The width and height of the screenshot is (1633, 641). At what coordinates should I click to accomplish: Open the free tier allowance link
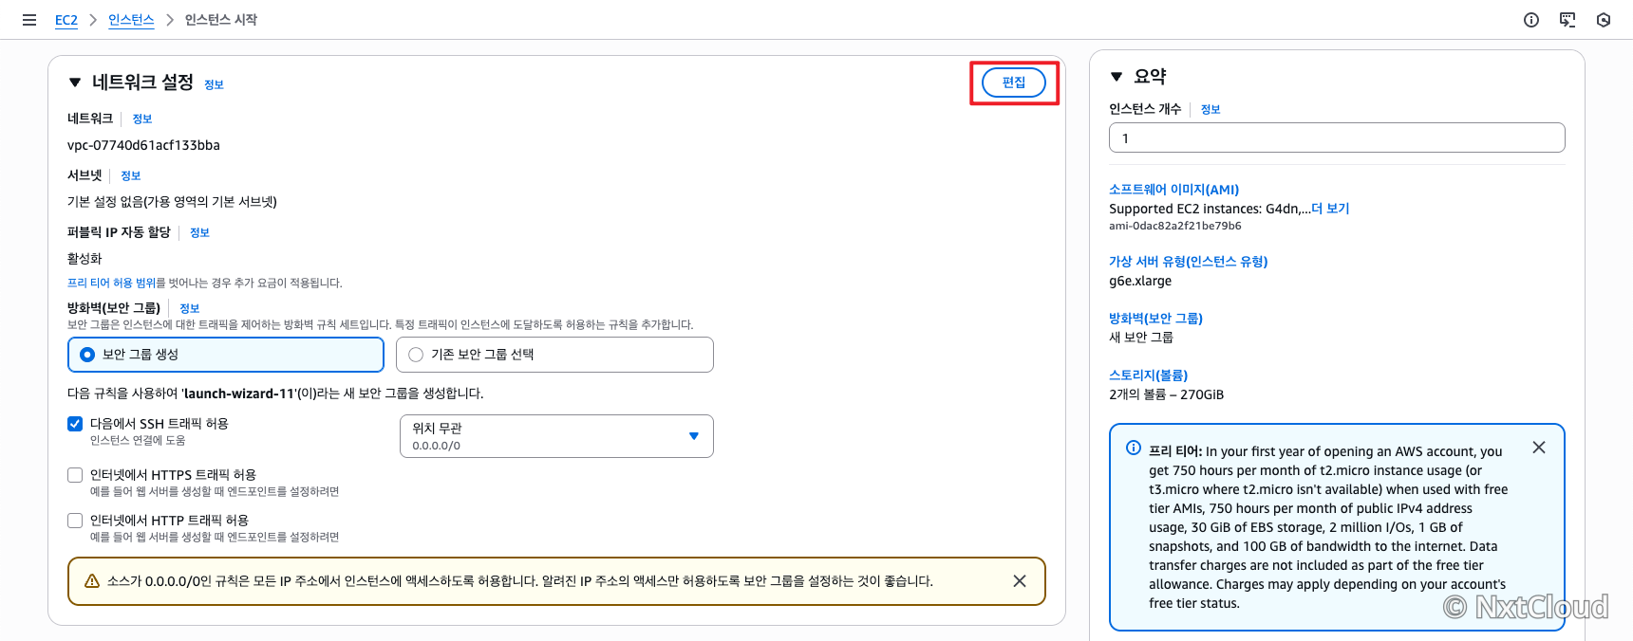pyautogui.click(x=111, y=283)
